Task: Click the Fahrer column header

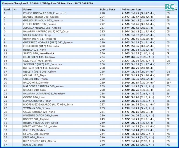Action: [28, 9]
